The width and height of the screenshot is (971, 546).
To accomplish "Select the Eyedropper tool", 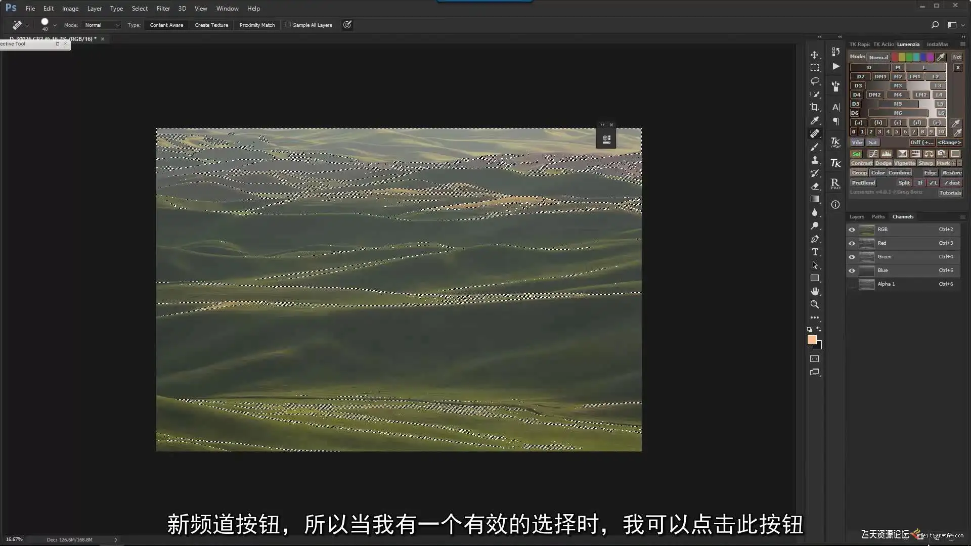I will pyautogui.click(x=814, y=120).
